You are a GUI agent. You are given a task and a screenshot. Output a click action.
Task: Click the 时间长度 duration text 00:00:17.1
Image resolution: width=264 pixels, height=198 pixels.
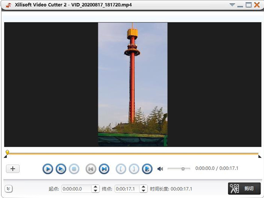coord(181,189)
